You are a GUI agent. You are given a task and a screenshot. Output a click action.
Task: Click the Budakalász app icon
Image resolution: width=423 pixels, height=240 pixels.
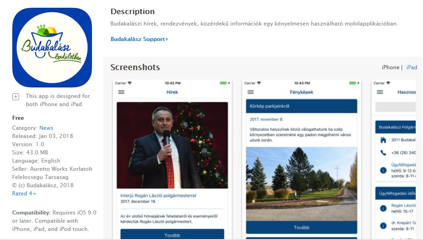[x=52, y=47]
